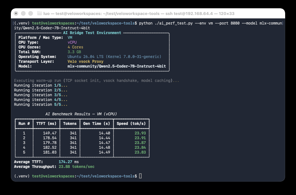Viewport: 296px width, 195px height.
Task: Click the TTFT value 149.47
Action: [x=50, y=133]
